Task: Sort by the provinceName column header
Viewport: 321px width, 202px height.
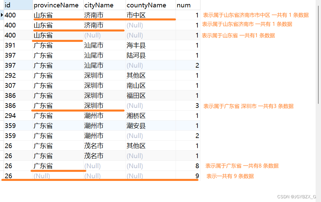Action: tap(58, 5)
